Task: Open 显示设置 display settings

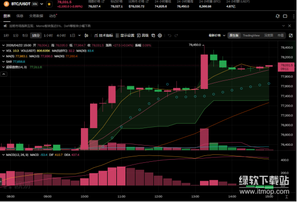Action: tap(125, 35)
